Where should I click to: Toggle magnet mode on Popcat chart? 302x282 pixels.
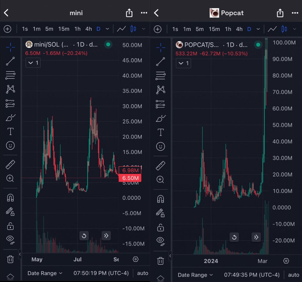[x=160, y=199]
